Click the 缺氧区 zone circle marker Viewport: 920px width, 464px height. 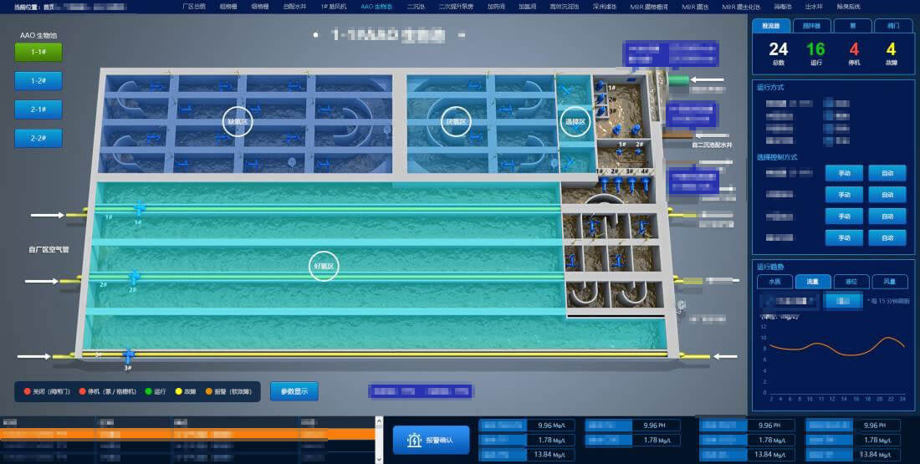236,121
